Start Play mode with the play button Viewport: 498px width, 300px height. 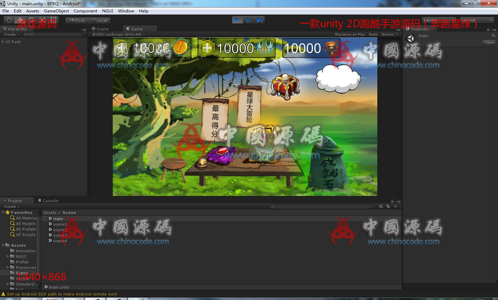(x=237, y=20)
